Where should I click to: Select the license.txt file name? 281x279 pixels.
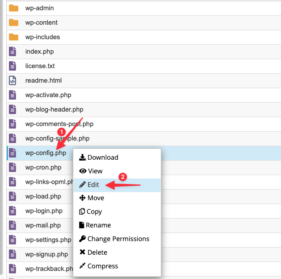40,66
